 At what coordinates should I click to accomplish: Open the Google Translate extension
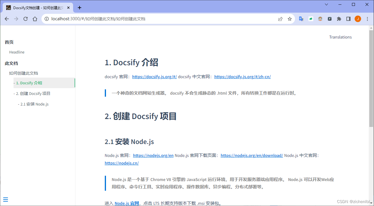coord(301,19)
